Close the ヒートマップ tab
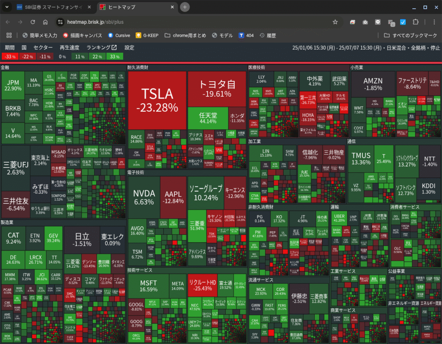 click(172, 7)
